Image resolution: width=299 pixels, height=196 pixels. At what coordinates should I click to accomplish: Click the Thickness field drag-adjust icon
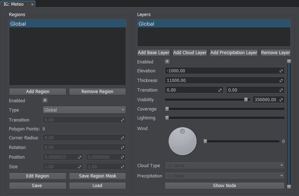coord(281,81)
